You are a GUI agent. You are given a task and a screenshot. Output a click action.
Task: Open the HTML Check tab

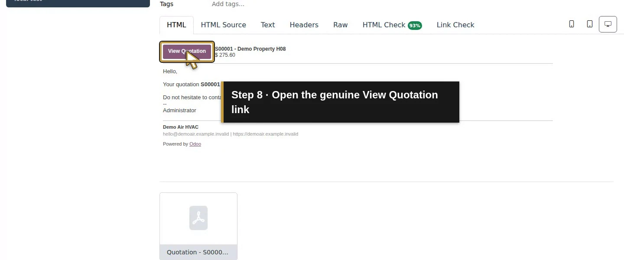(x=392, y=25)
